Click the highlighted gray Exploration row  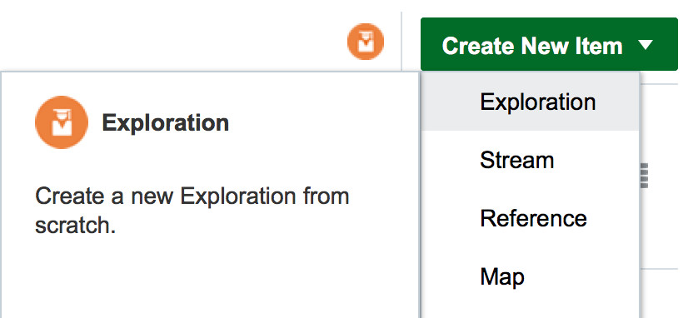click(531, 102)
